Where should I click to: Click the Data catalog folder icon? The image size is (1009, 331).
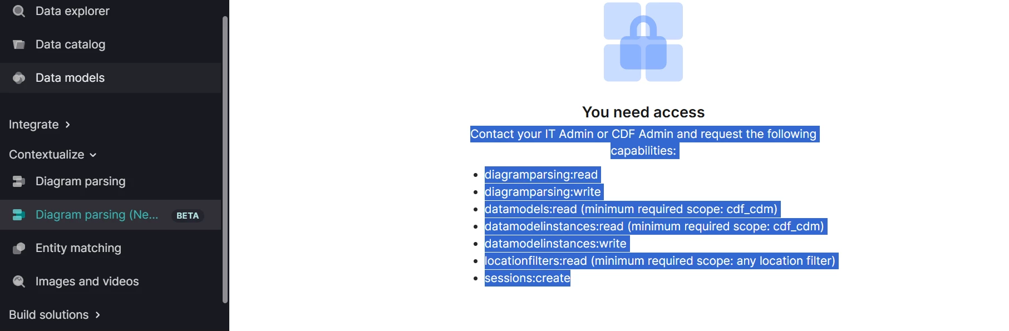click(x=19, y=45)
